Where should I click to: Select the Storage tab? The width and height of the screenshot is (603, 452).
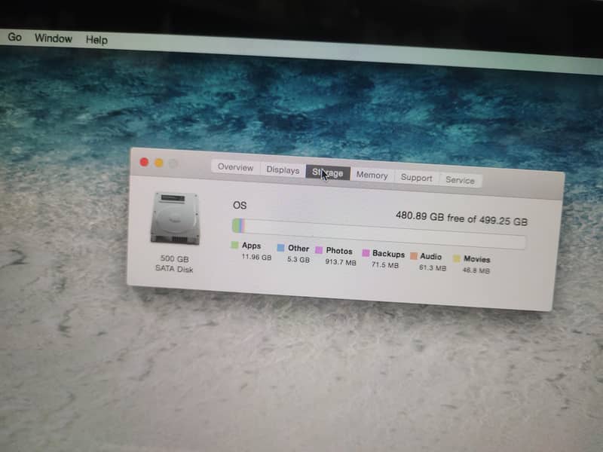(328, 173)
